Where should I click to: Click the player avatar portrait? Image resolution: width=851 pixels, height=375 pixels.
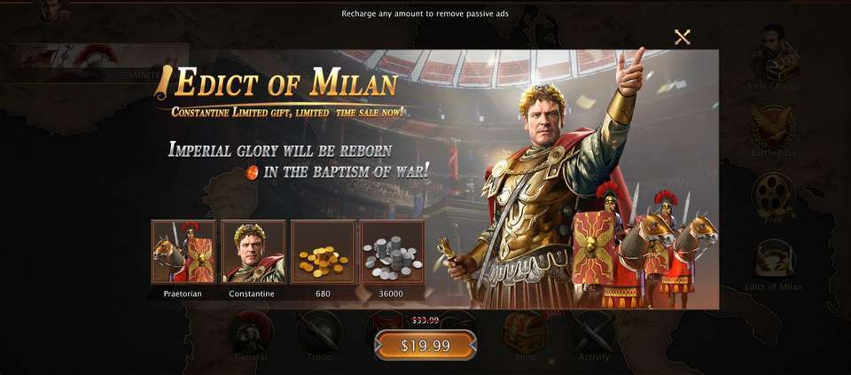[x=53, y=11]
